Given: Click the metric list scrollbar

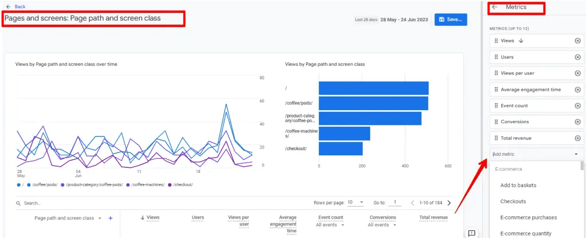Looking at the screenshot, I should point(582,166).
